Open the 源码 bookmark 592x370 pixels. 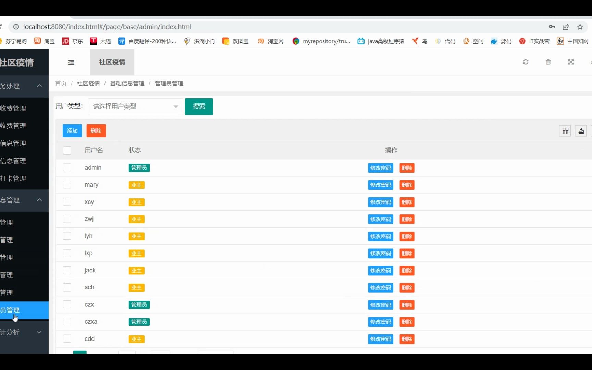pos(501,41)
